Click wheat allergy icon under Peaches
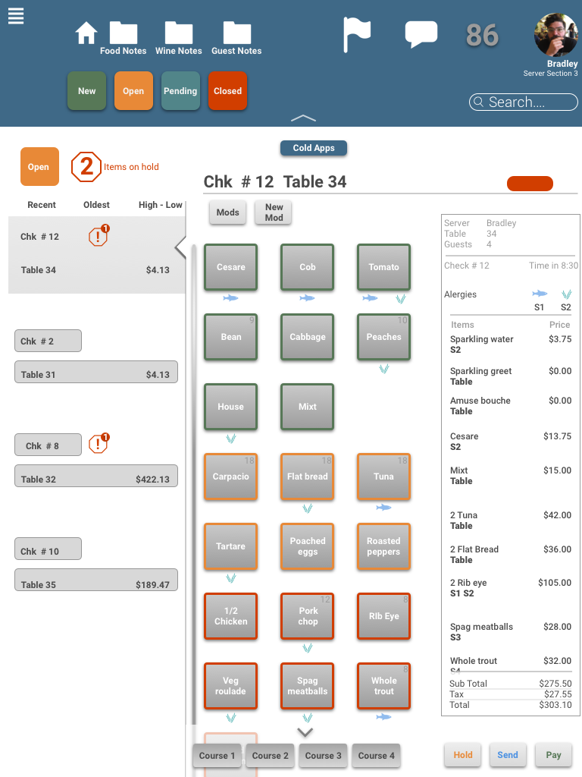This screenshot has width=582, height=777. click(x=384, y=369)
